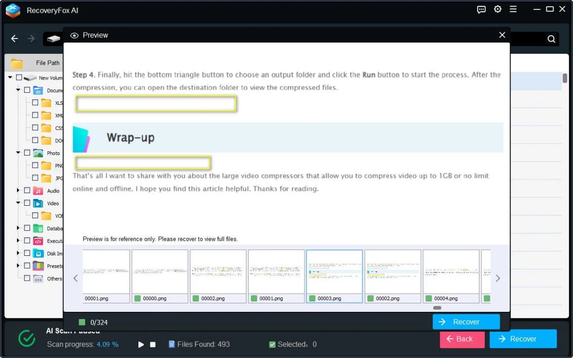Open the feedback chat icon in title bar
The image size is (573, 358).
(x=481, y=9)
